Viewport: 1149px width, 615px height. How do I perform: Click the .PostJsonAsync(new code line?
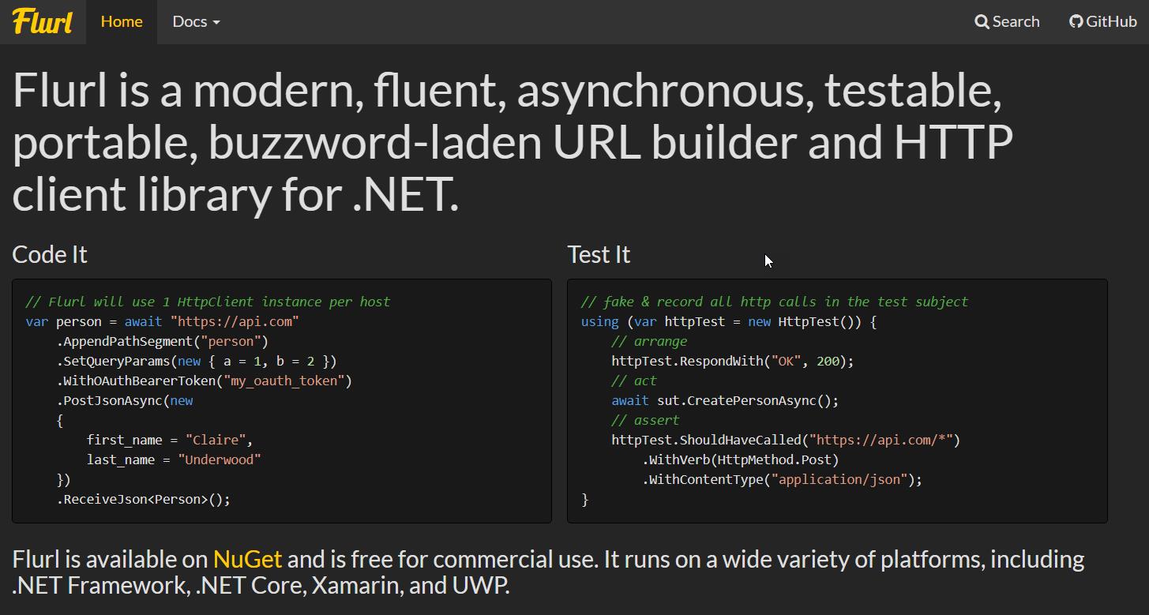(x=125, y=400)
